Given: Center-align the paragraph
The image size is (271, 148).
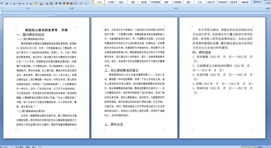Looking at the screenshot, I should [x=60, y=4].
